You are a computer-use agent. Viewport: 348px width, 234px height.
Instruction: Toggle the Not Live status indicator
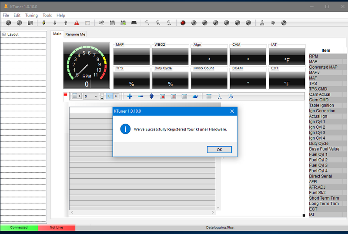(57, 227)
